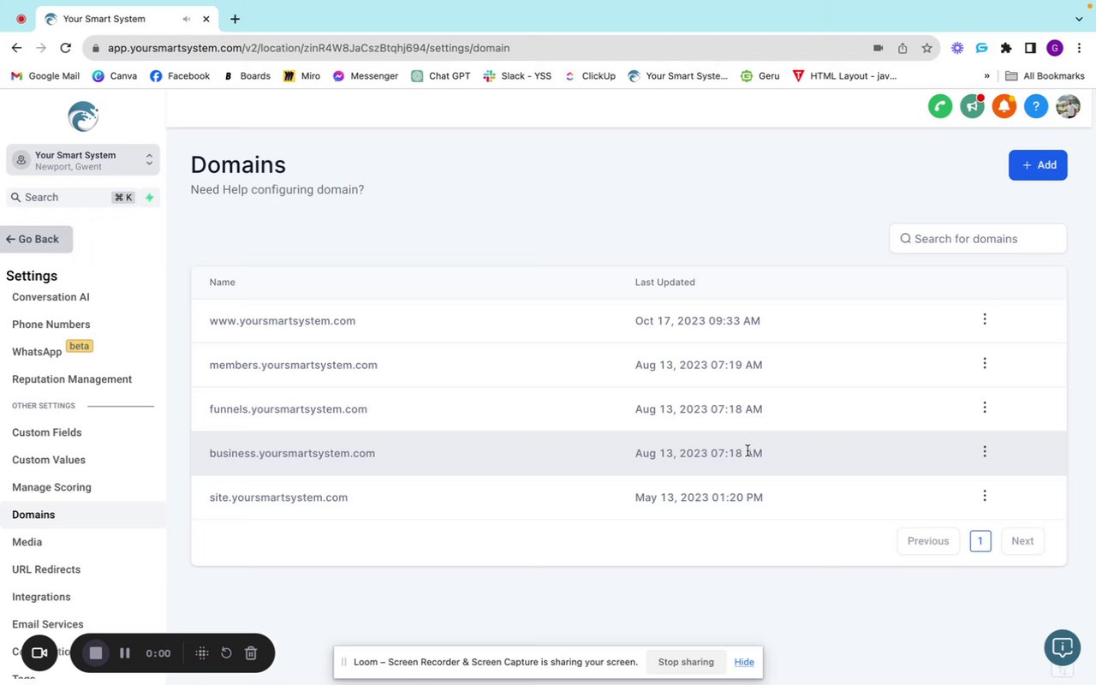Open options menu for site.yoursmartsystem.com
This screenshot has width=1096, height=685.
985,496
